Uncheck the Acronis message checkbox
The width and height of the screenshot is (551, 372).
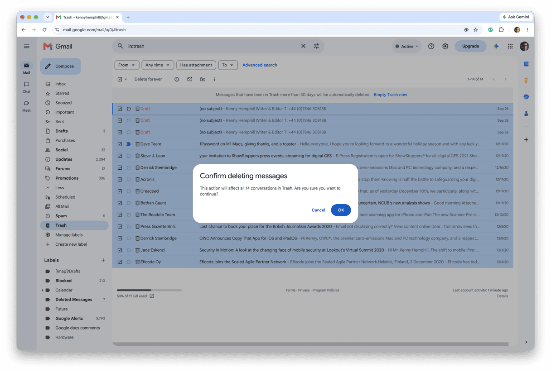120,179
